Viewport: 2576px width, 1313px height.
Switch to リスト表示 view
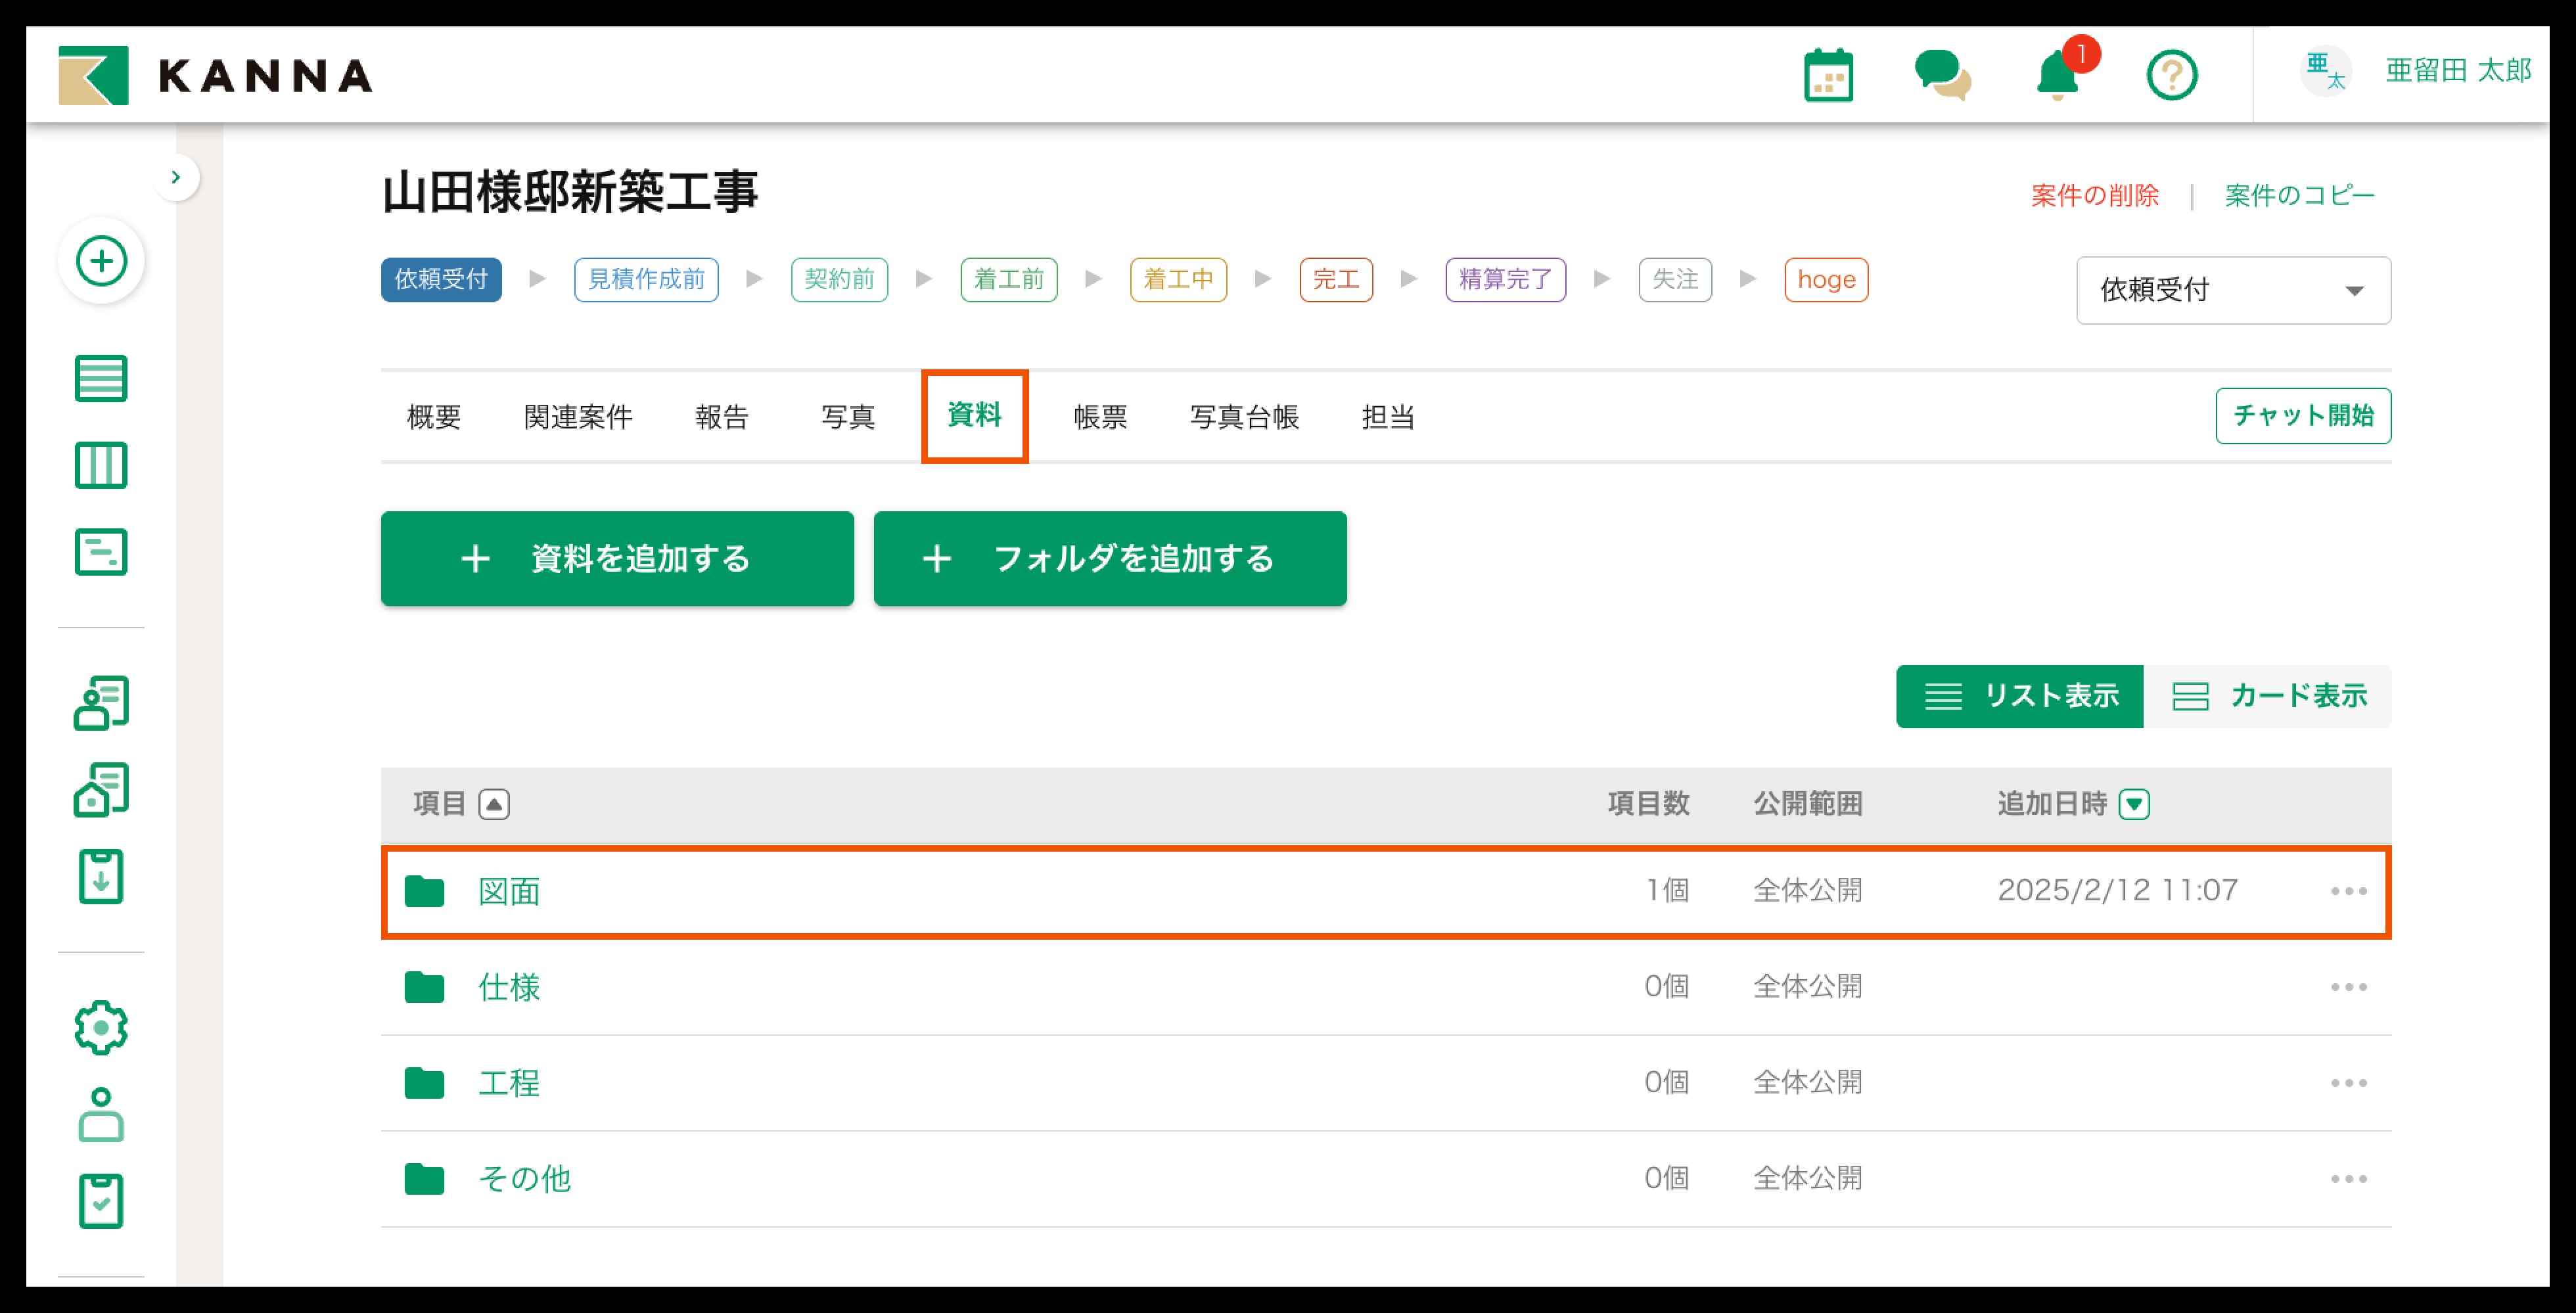click(x=2019, y=696)
